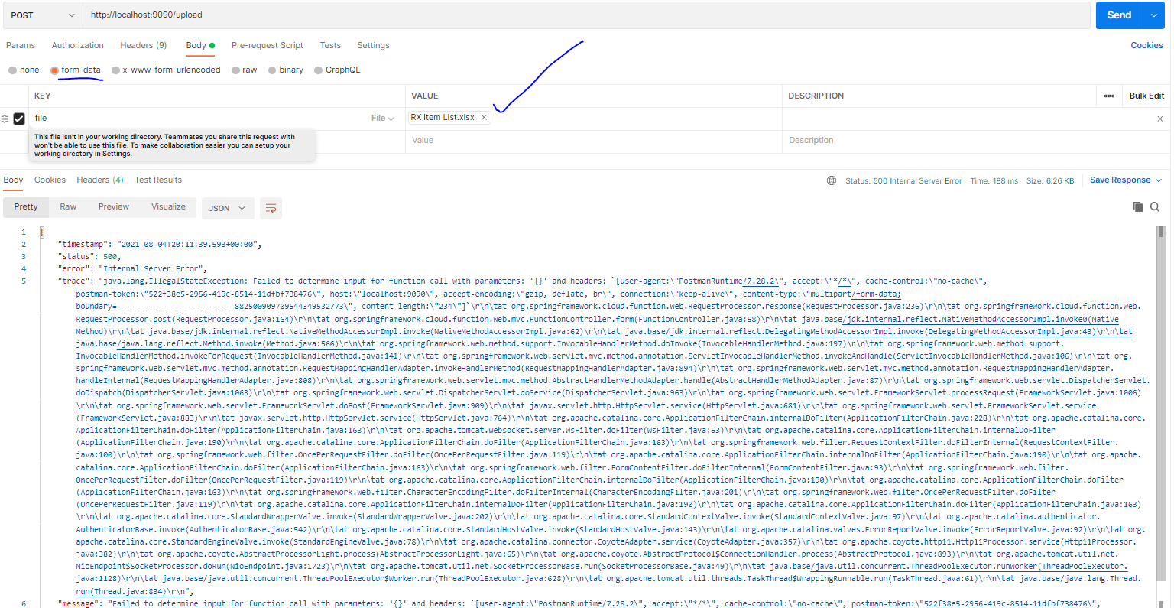1174x608 pixels.
Task: Select x-www-form-urlencoded body type
Action: click(x=166, y=70)
